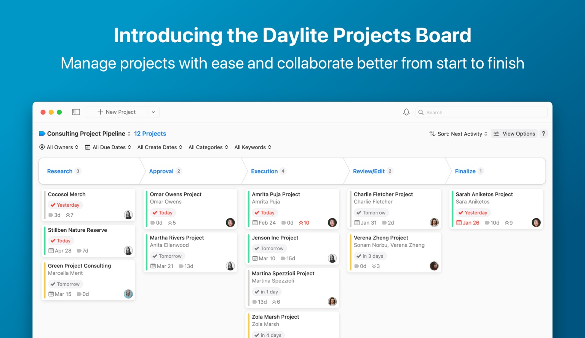Select the Execution stage tab
Screen dimensions: 585x338
[x=264, y=171]
